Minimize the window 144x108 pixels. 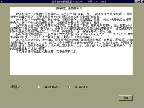[x=136, y=1]
